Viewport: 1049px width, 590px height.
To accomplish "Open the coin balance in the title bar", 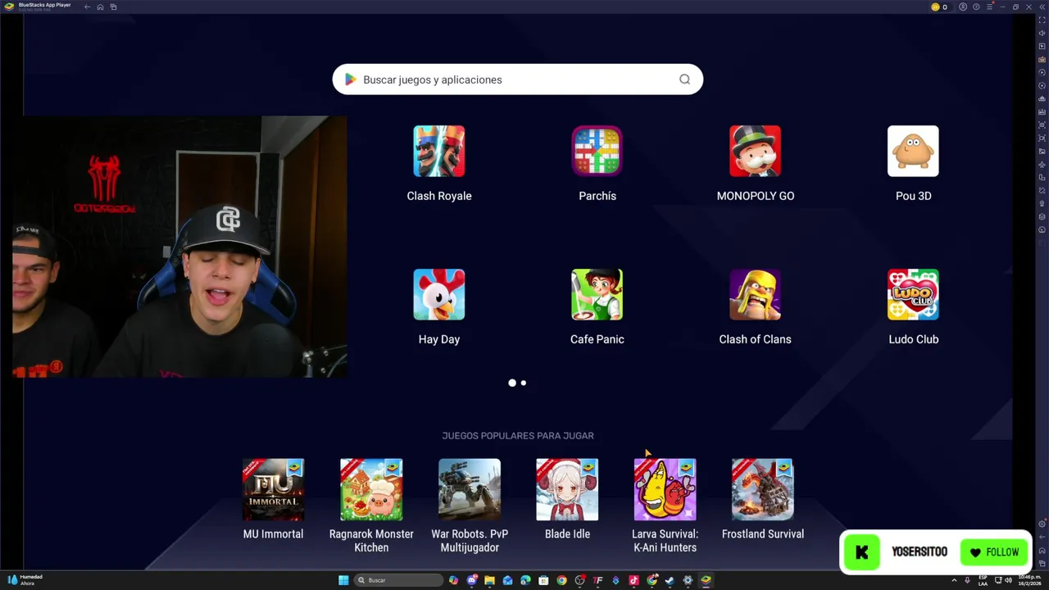I will coord(939,7).
